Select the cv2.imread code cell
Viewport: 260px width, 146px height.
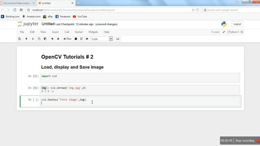(140, 90)
